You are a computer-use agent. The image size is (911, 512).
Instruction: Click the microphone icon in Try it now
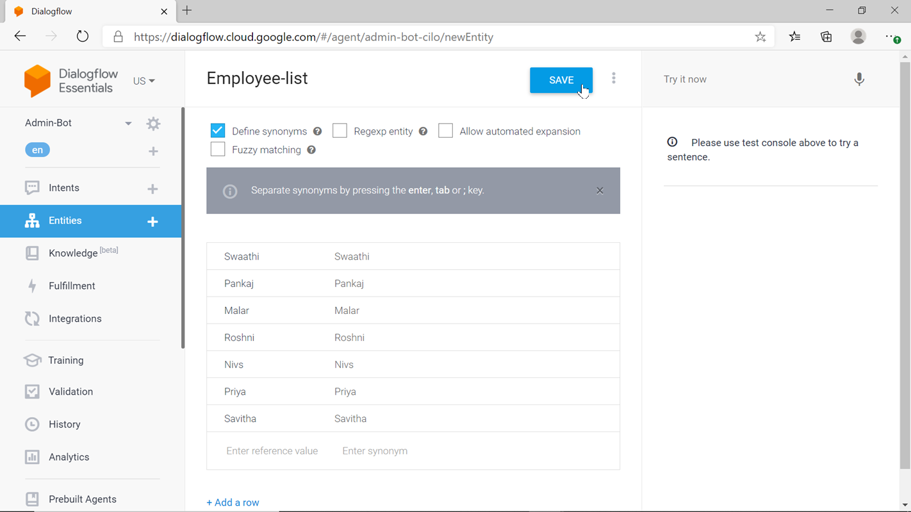pyautogui.click(x=859, y=79)
